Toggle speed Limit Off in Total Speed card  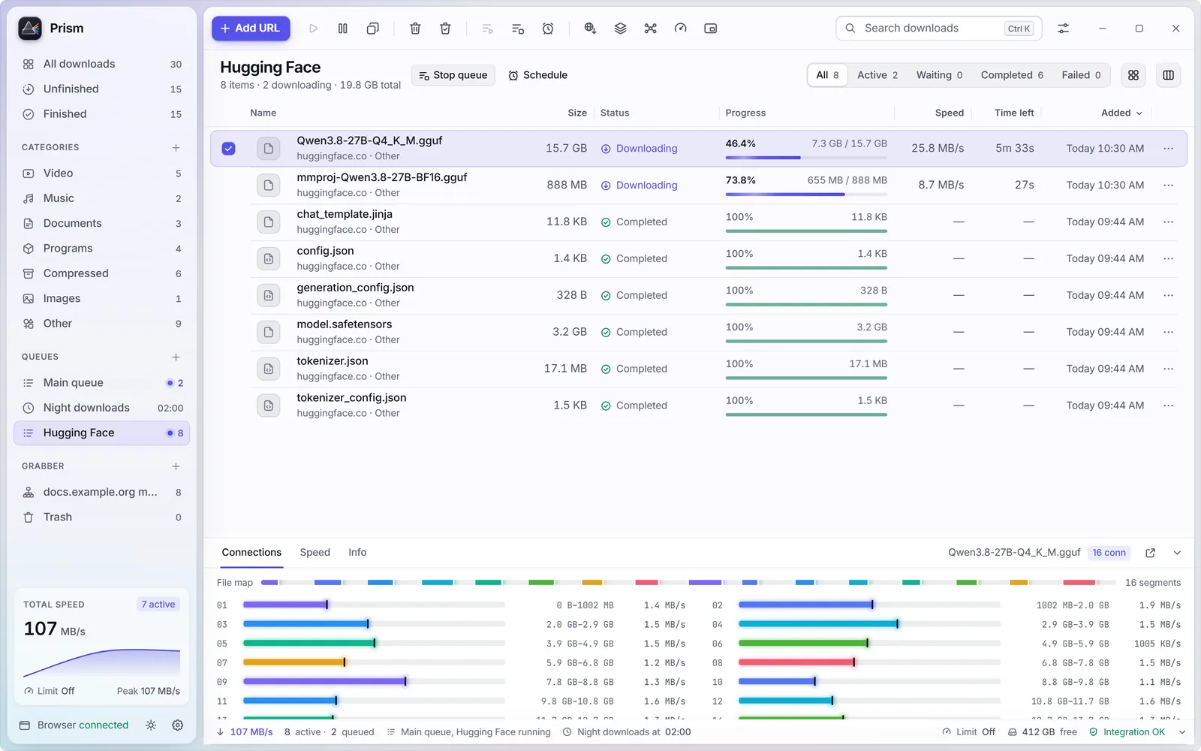click(x=50, y=691)
